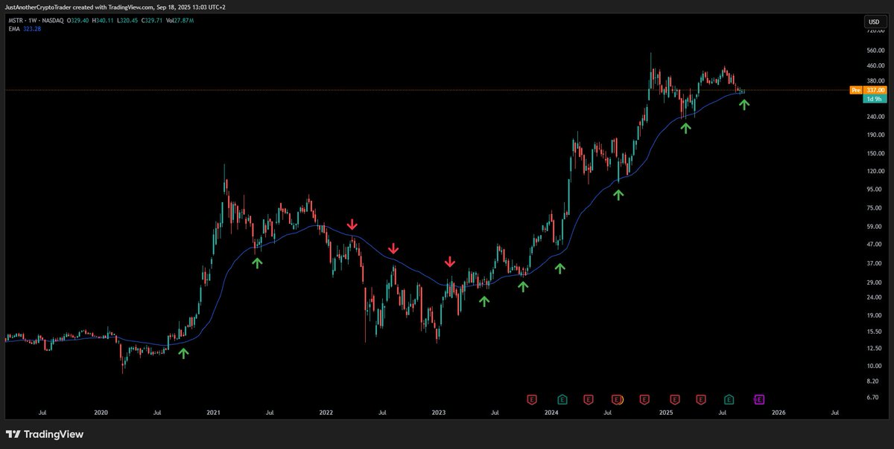Click the 95.00 price scale label

(875, 190)
